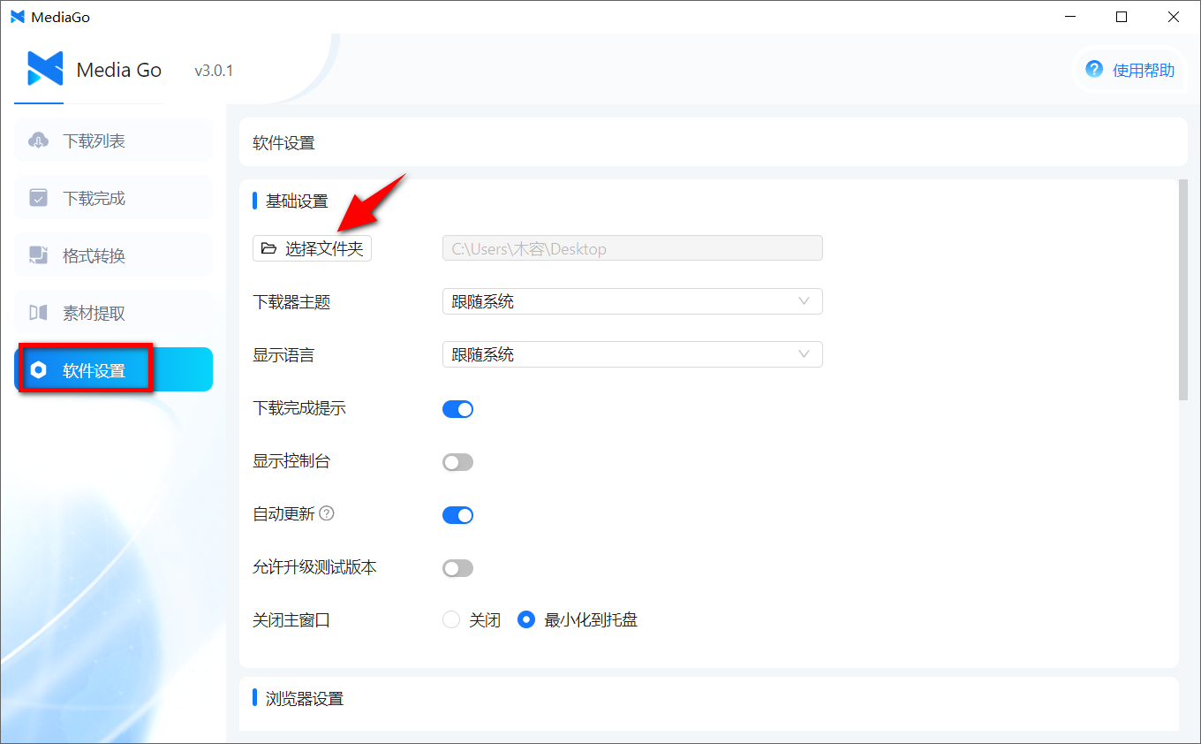This screenshot has height=744, width=1201.
Task: Click the 关闭主窗口 label
Action: pos(291,620)
